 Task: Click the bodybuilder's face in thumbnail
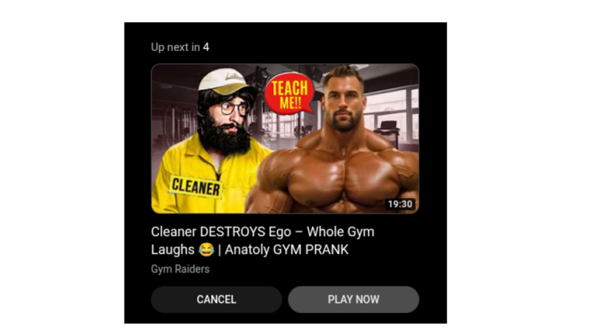344,101
